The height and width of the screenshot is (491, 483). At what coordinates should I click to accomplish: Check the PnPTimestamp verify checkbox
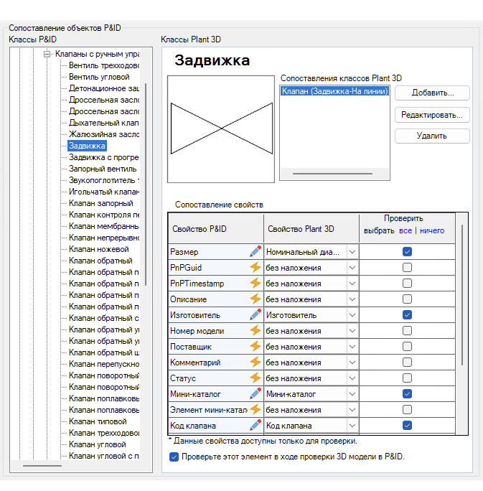pos(407,283)
